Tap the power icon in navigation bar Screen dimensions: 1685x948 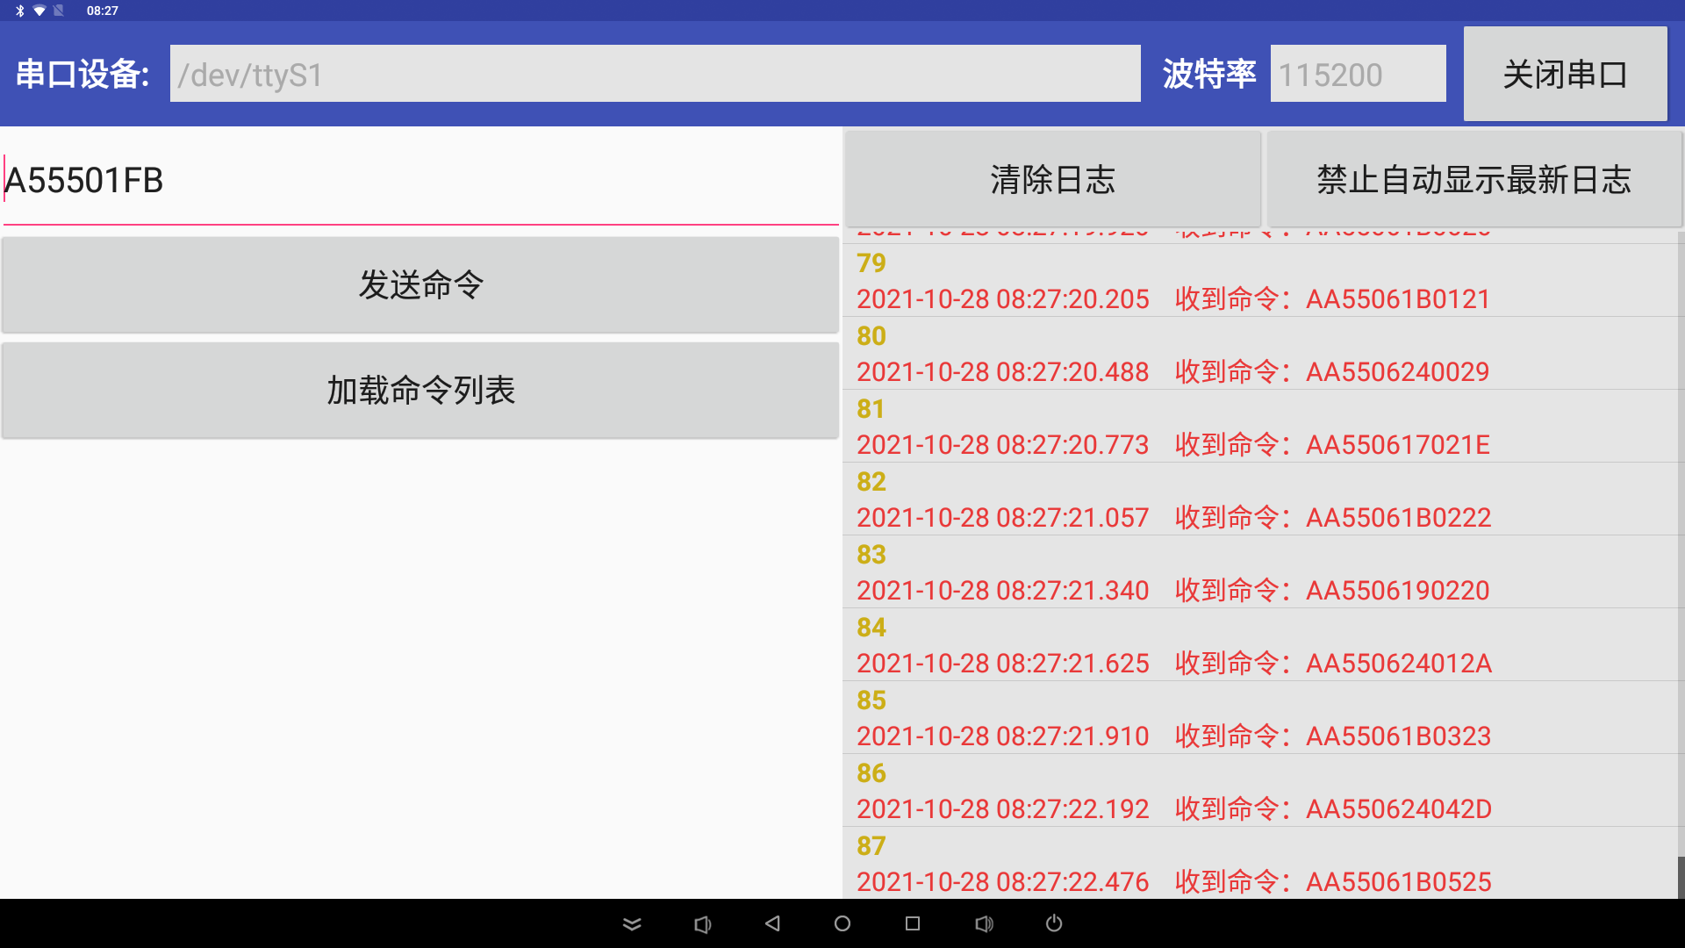(x=1052, y=923)
